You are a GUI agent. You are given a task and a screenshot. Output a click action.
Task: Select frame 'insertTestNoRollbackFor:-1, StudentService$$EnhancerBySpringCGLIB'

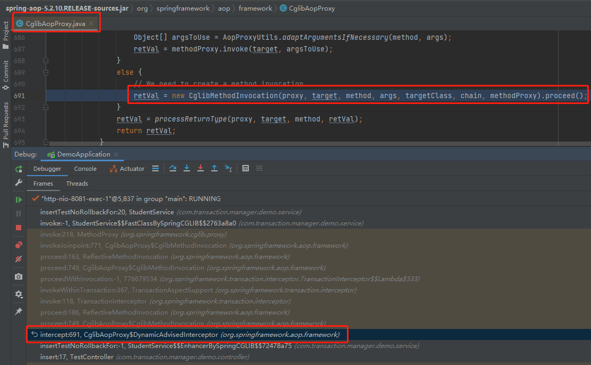(309, 346)
